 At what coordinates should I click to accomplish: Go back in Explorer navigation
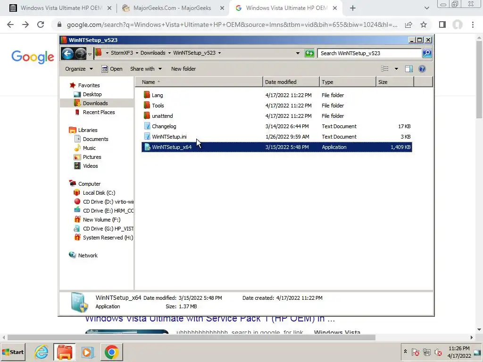pyautogui.click(x=67, y=54)
